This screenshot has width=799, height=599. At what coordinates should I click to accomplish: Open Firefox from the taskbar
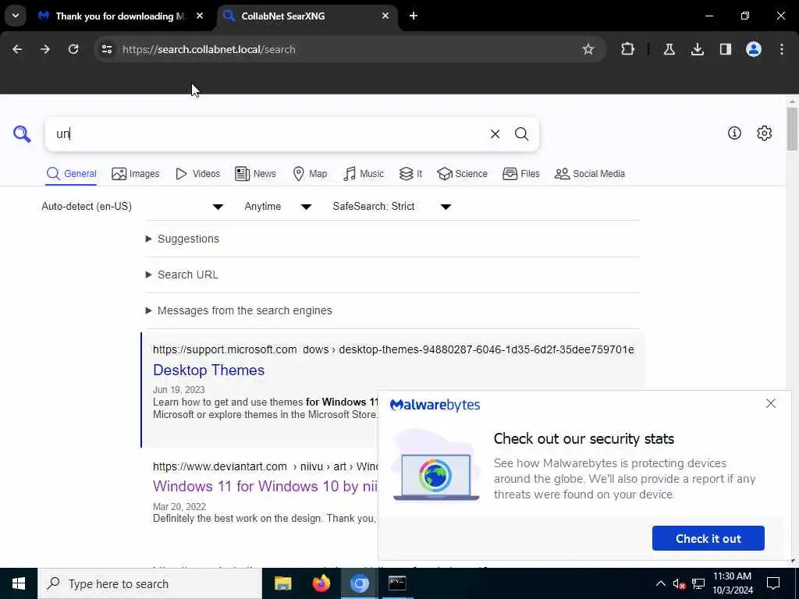(x=321, y=583)
